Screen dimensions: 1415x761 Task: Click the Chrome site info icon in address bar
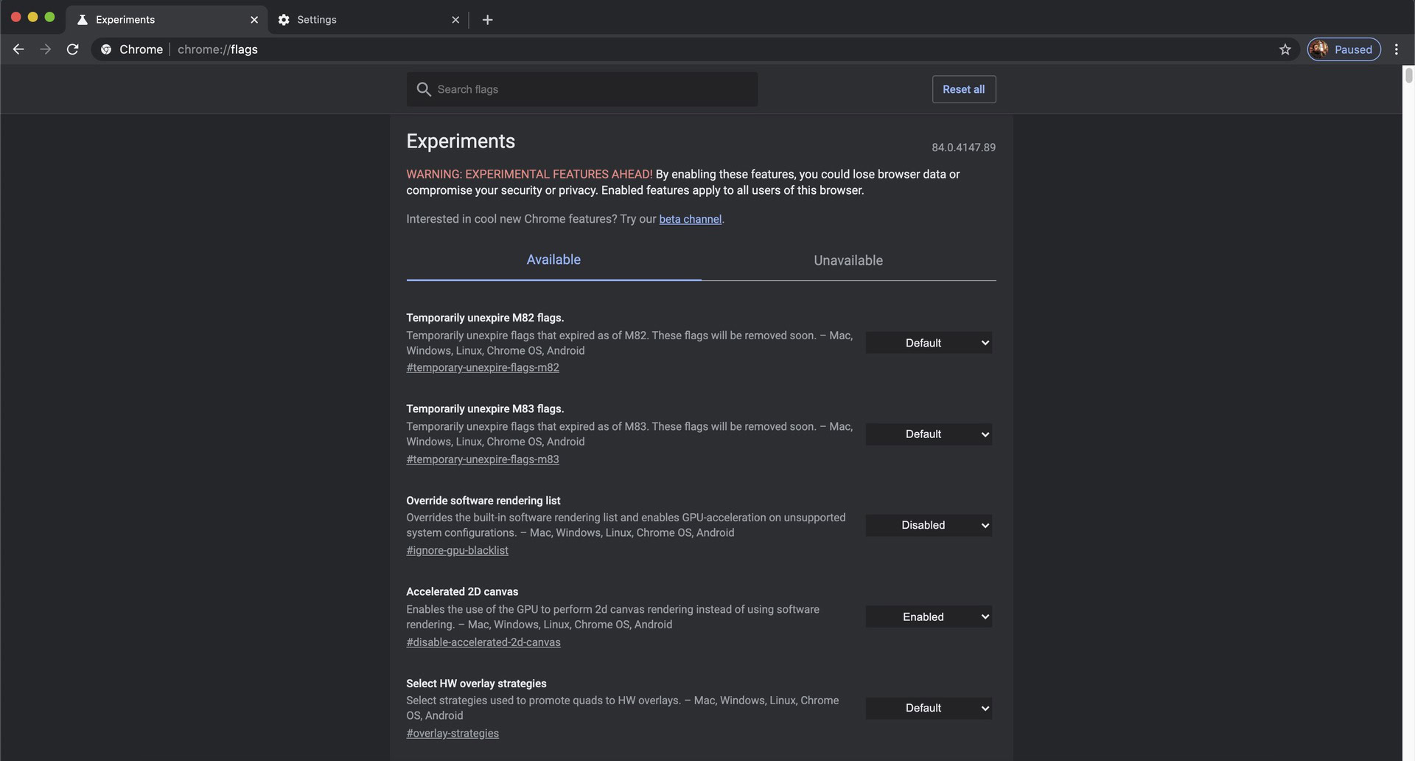pyautogui.click(x=106, y=49)
